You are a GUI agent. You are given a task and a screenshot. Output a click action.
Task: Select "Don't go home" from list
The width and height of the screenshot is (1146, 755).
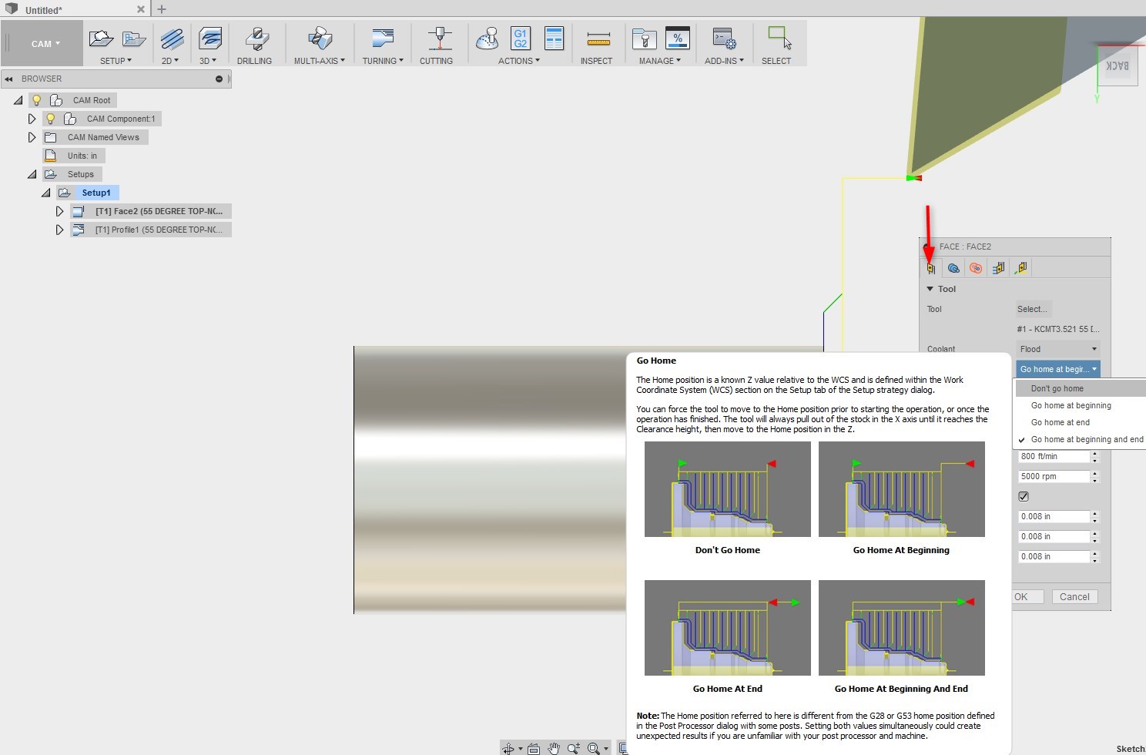pyautogui.click(x=1057, y=388)
